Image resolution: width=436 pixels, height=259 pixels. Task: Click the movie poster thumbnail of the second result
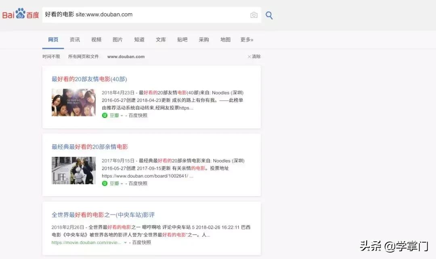(x=73, y=170)
